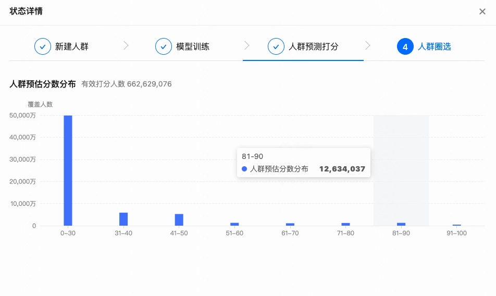Click the 31-40 axis label
This screenshot has width=496, height=296.
[x=123, y=233]
